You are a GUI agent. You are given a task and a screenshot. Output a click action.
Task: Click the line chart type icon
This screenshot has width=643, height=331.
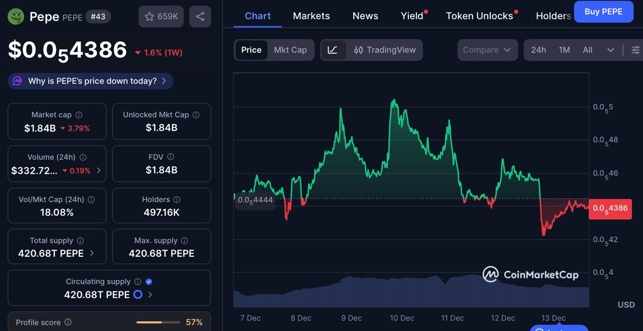coord(334,50)
